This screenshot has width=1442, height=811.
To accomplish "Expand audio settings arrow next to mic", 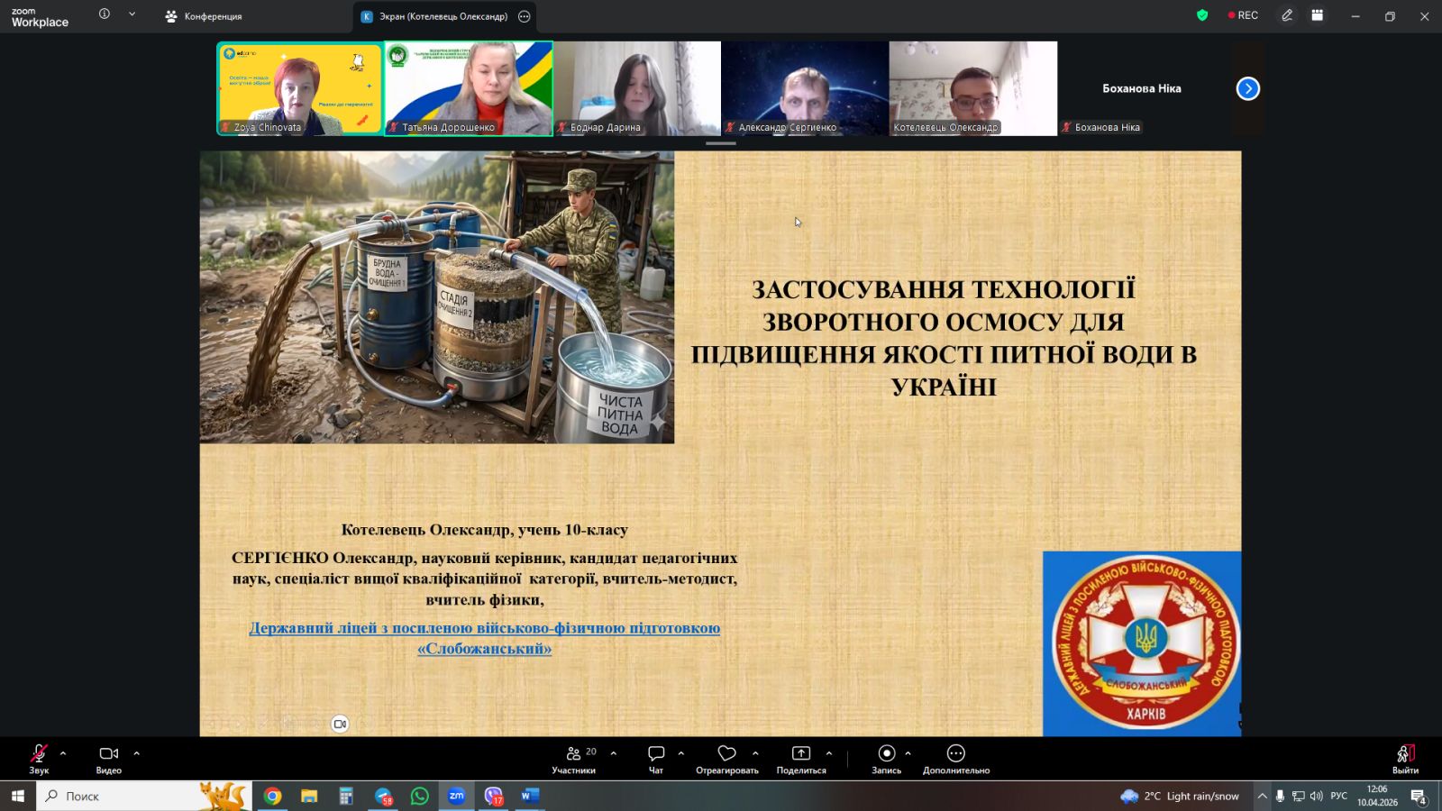I will (63, 753).
